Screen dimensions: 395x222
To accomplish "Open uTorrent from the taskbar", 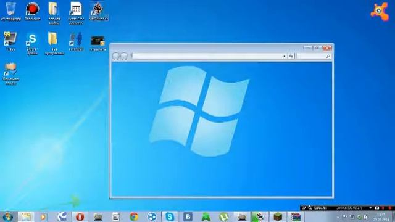I will pos(223,216).
